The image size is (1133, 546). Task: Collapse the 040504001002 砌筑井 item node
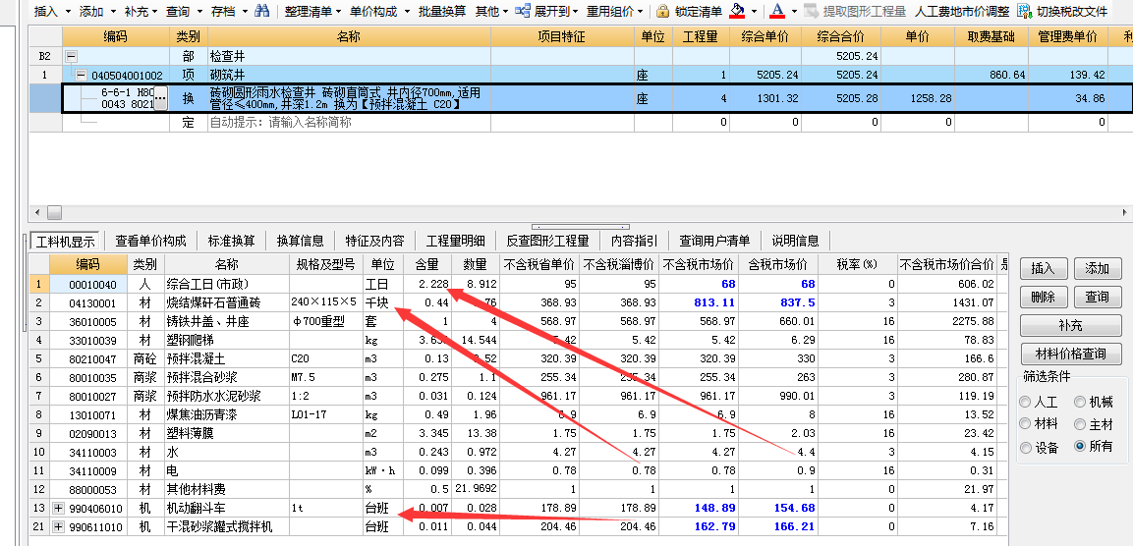pyautogui.click(x=81, y=75)
